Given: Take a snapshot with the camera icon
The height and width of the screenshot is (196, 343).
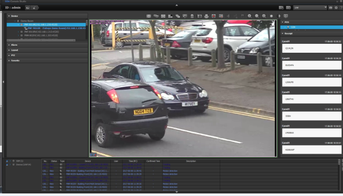Looking at the screenshot, I should click(199, 16).
